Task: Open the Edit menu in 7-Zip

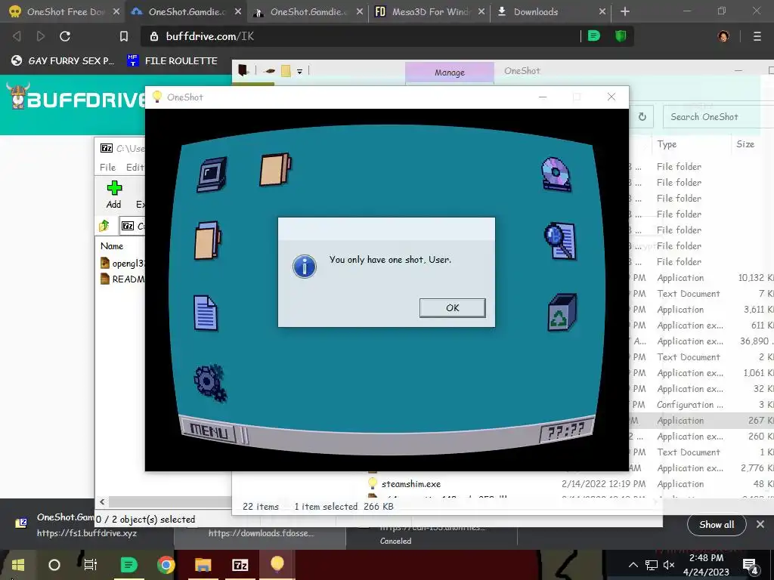Action: (135, 167)
